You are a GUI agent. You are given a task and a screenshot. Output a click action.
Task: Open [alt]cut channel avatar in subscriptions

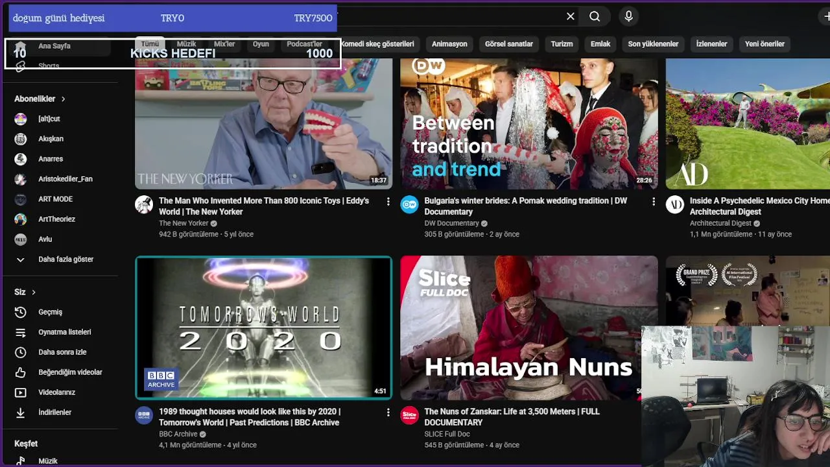pyautogui.click(x=21, y=119)
